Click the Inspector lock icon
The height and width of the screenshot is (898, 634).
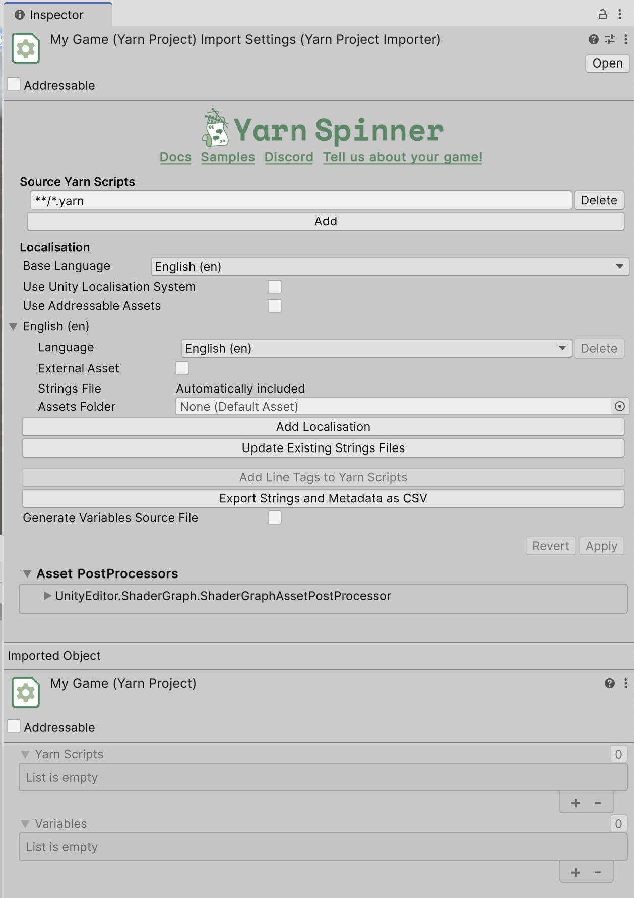(x=602, y=14)
